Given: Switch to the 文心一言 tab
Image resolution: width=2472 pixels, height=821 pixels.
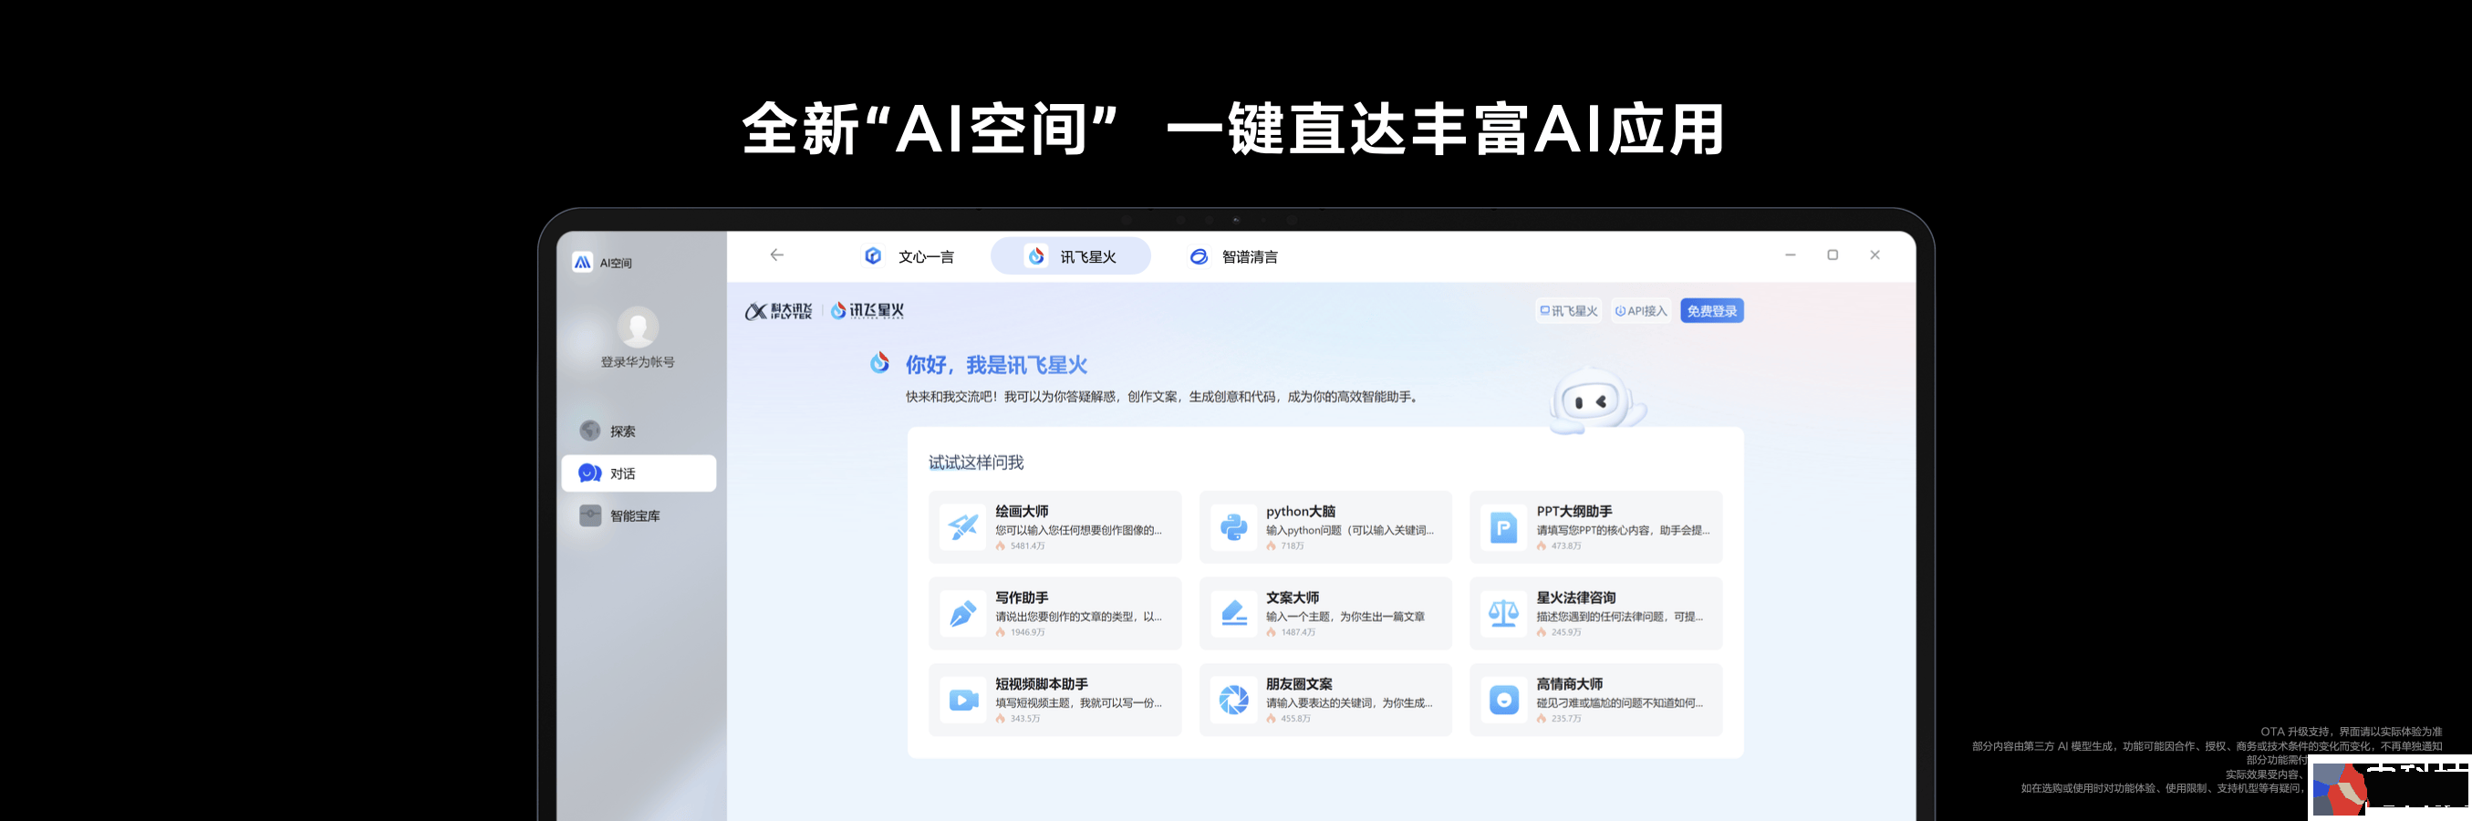Looking at the screenshot, I should pos(909,256).
